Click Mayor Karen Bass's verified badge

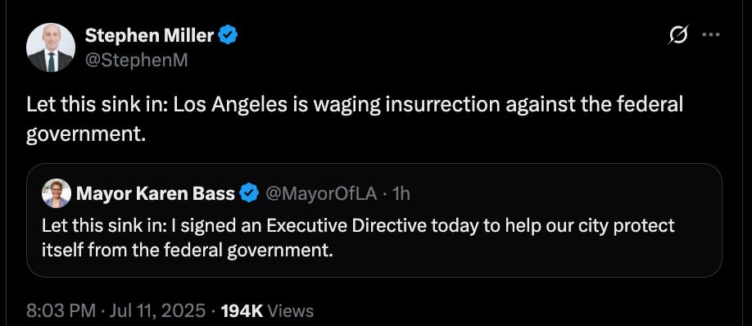coord(249,193)
